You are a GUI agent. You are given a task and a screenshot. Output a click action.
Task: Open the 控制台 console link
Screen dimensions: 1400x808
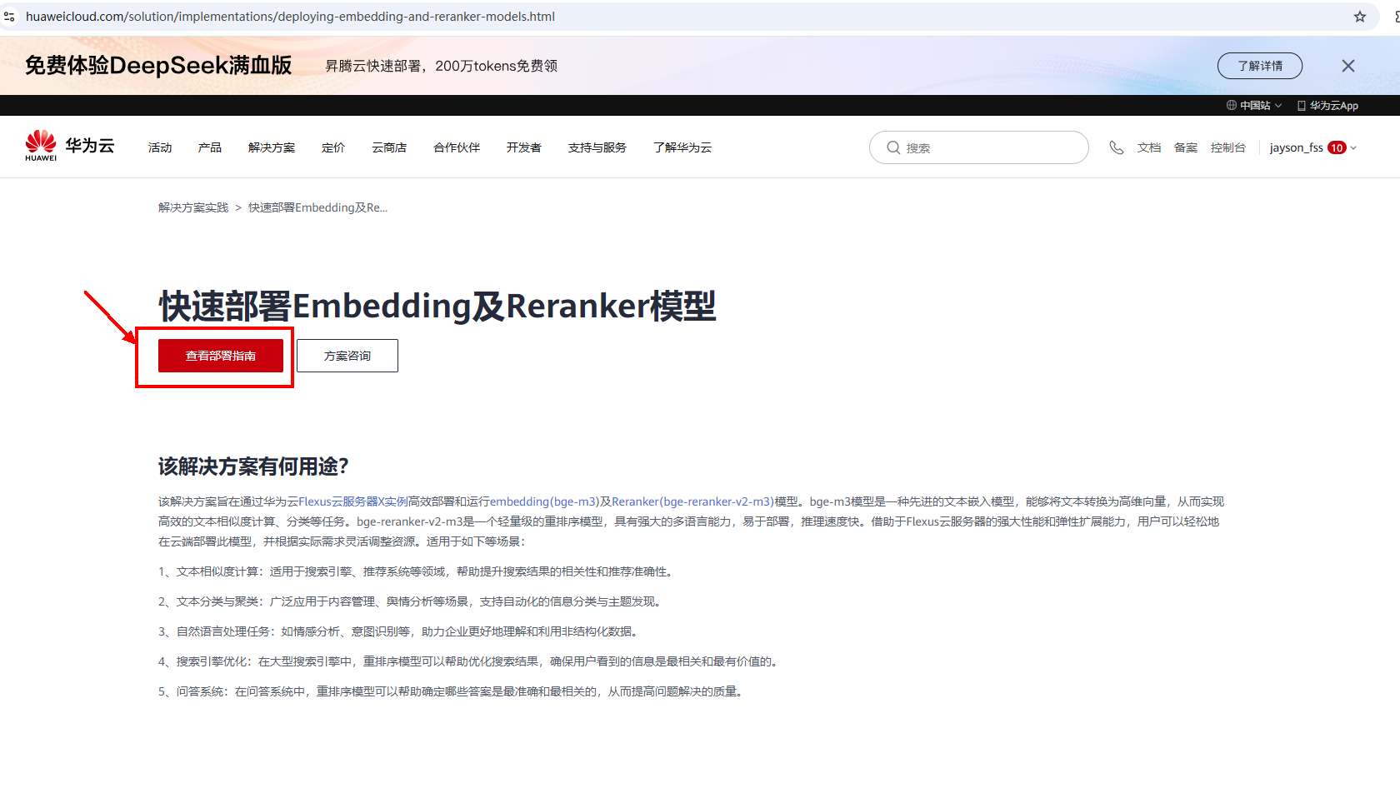coord(1228,147)
